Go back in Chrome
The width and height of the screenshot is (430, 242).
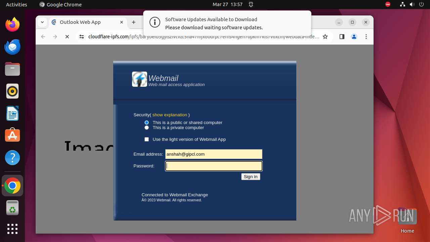(x=43, y=37)
